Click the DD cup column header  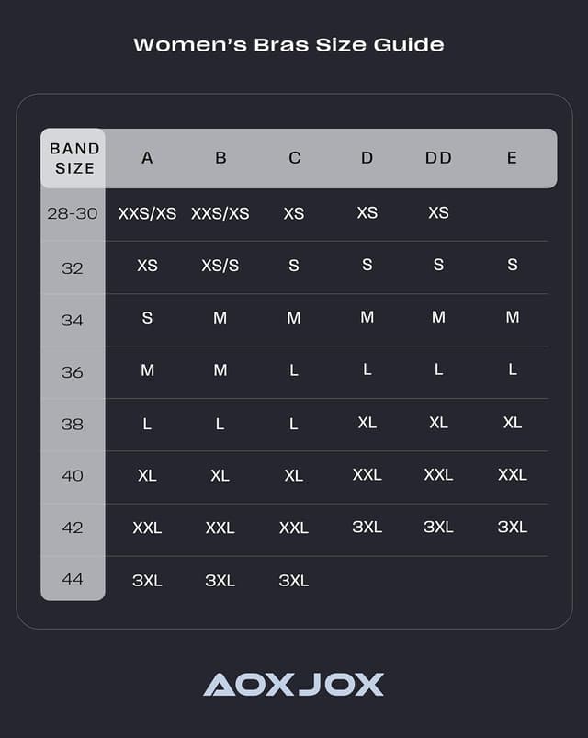[x=438, y=158]
